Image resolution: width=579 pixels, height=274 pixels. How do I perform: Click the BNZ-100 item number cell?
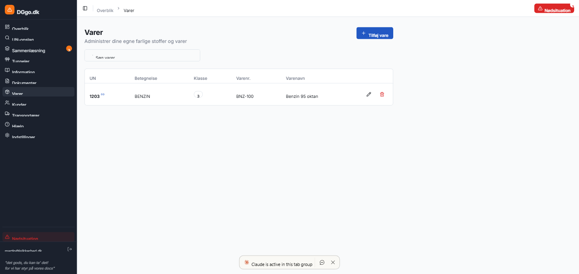tap(245, 96)
